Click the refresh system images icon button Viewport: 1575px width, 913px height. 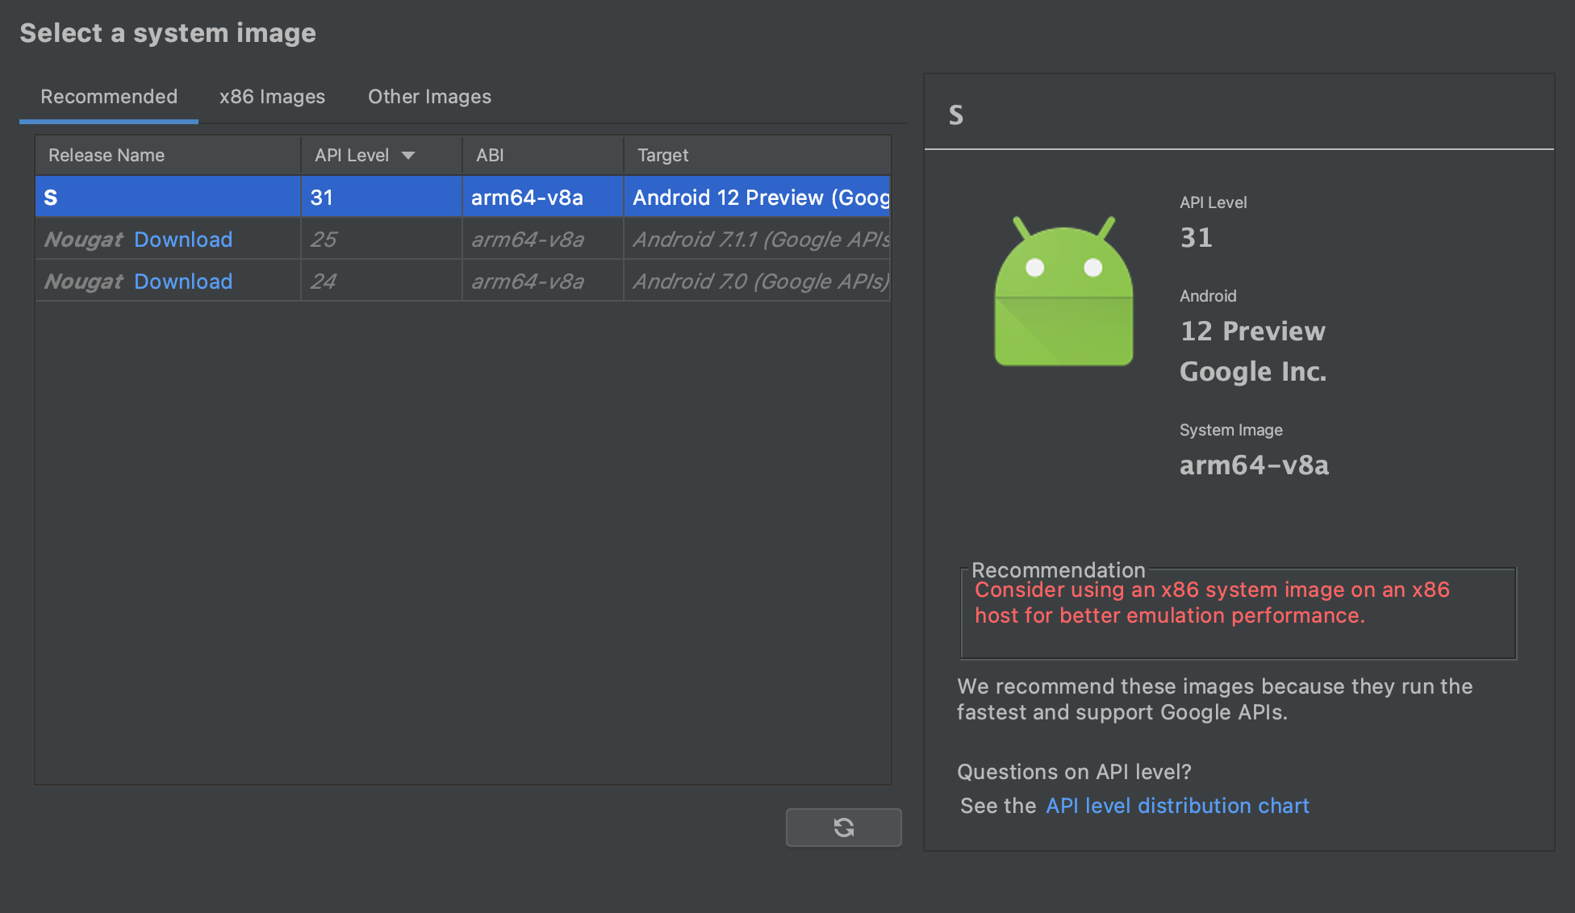click(x=843, y=828)
